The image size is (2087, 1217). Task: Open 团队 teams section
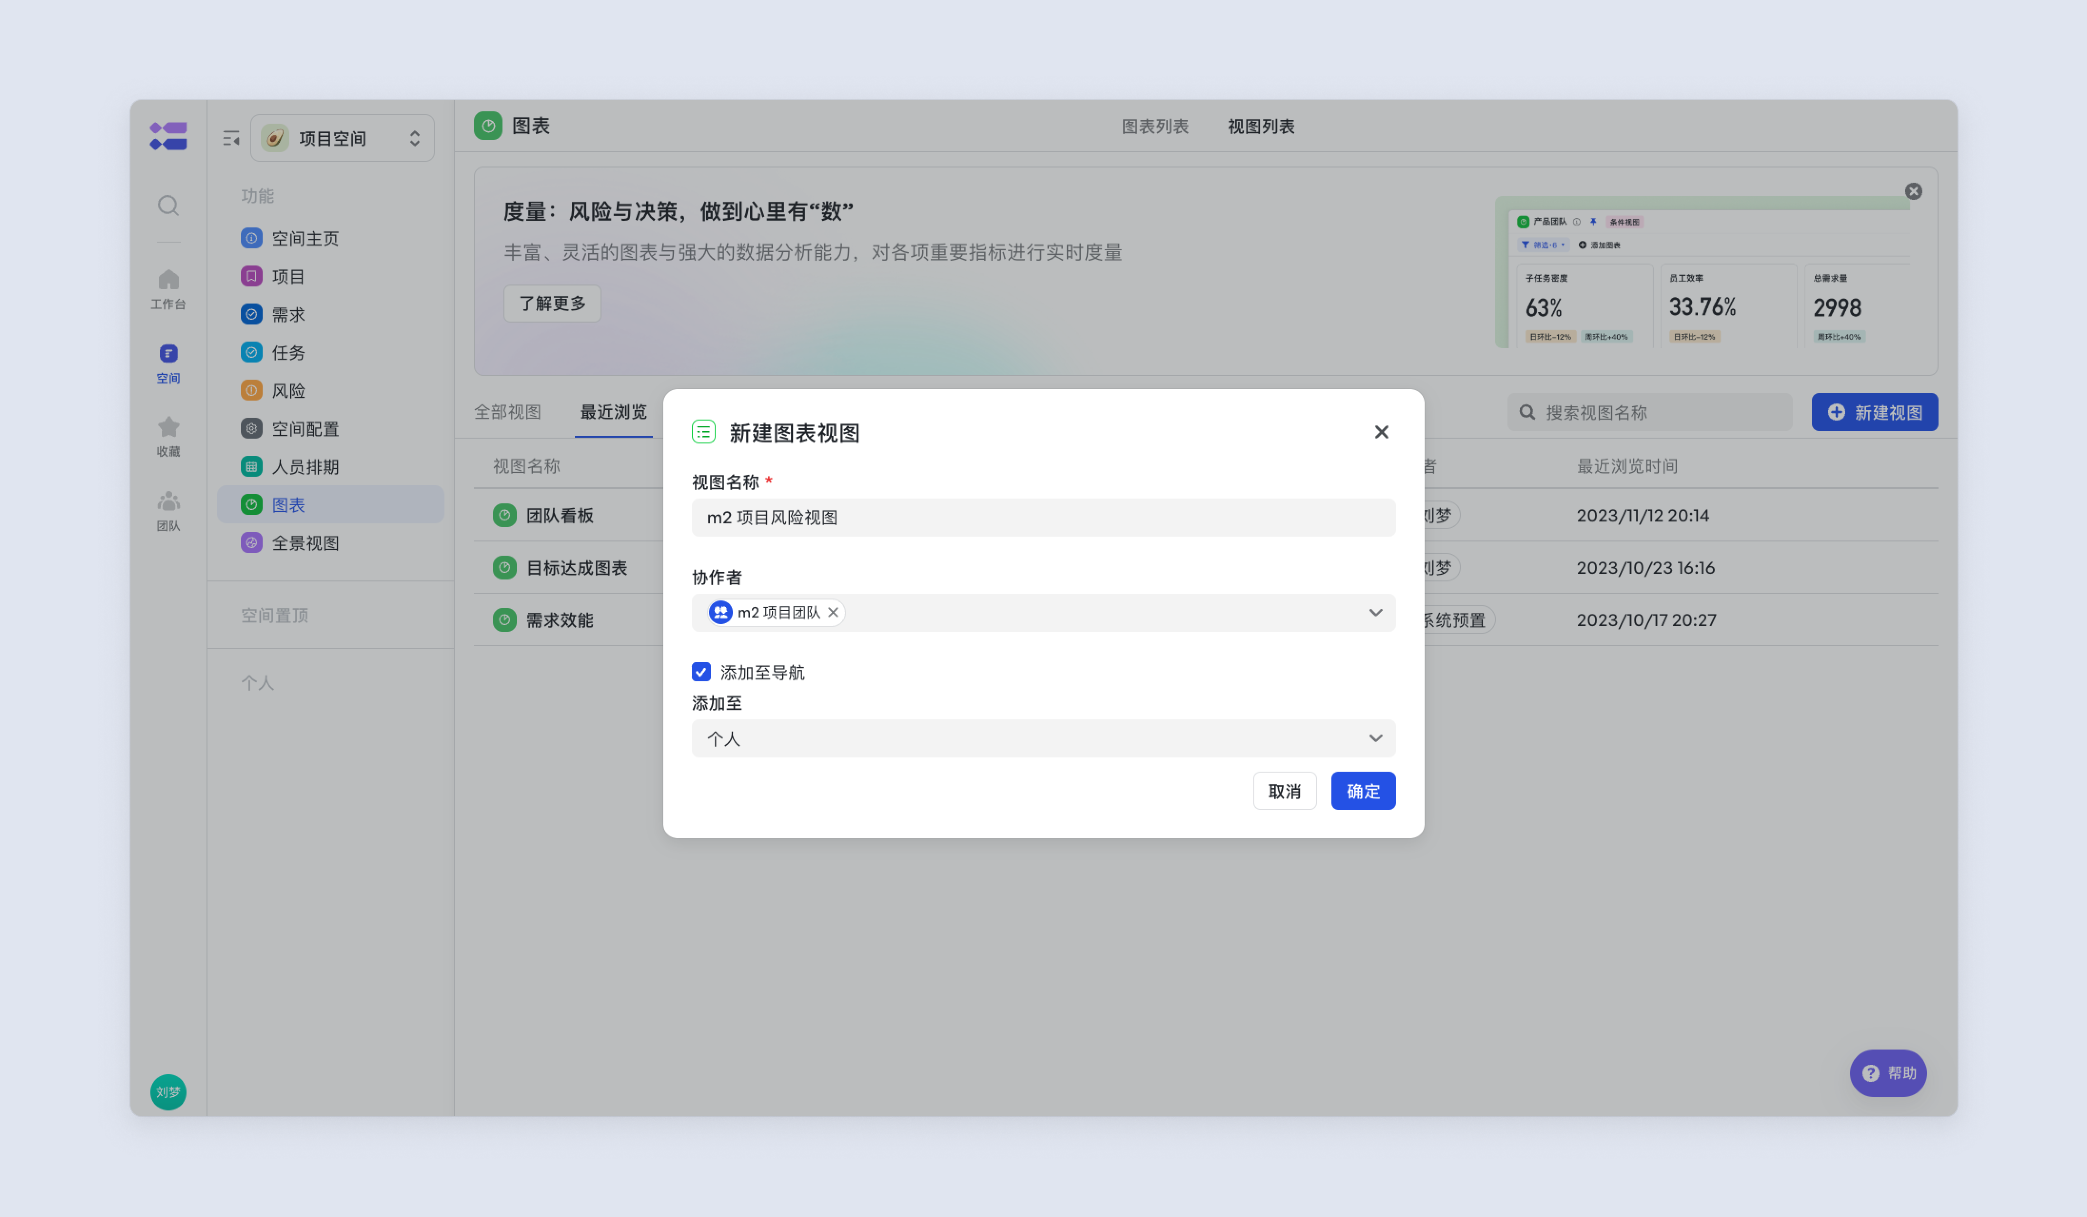(x=168, y=511)
